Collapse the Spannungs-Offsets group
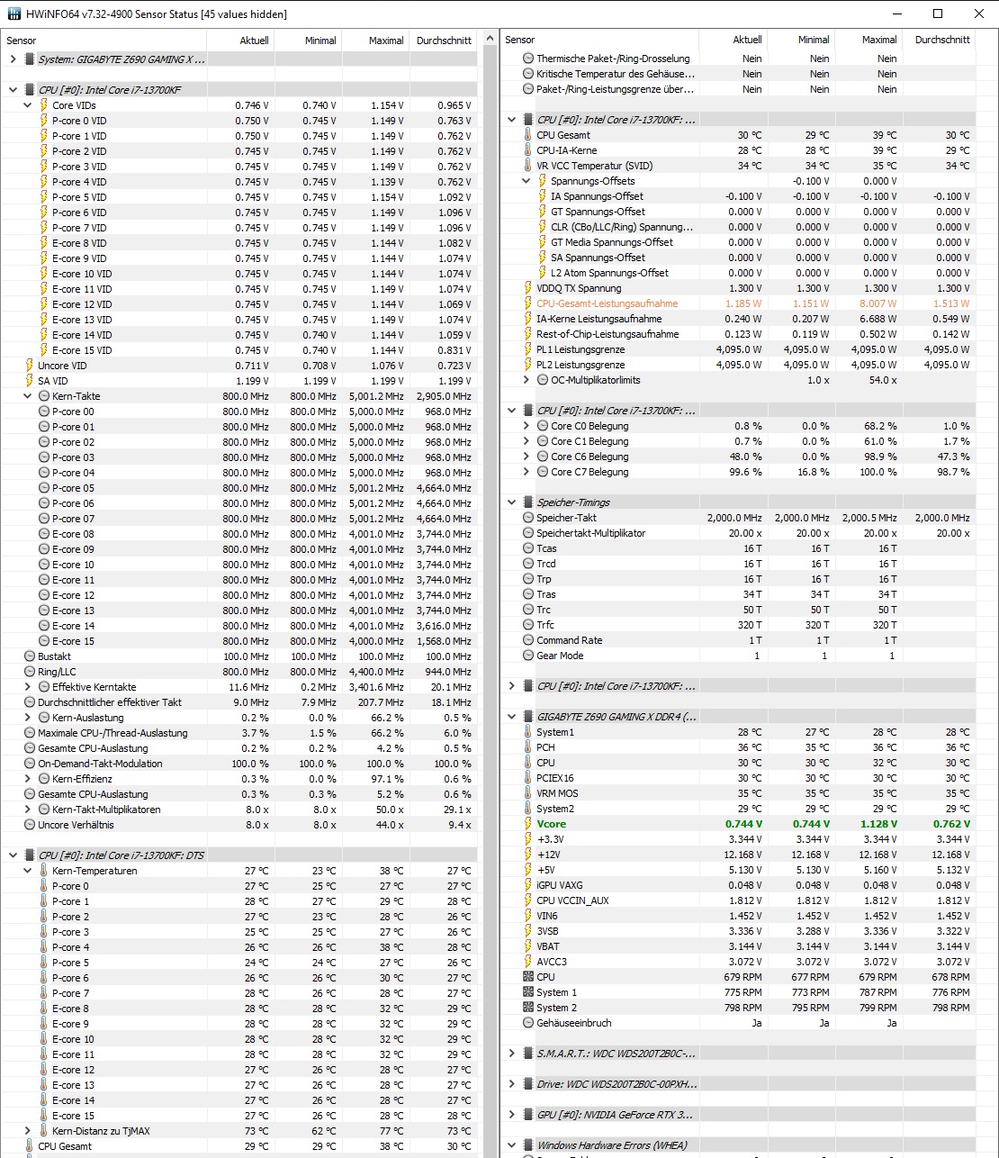Screen dimensions: 999x1158 pos(526,180)
